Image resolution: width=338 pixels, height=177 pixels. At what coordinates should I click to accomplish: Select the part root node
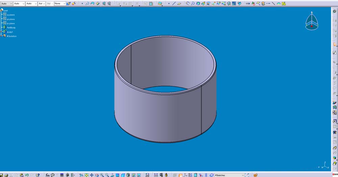(x=6, y=10)
